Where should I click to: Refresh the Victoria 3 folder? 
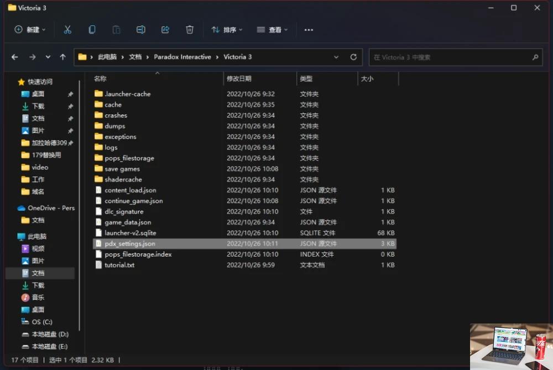tap(353, 57)
